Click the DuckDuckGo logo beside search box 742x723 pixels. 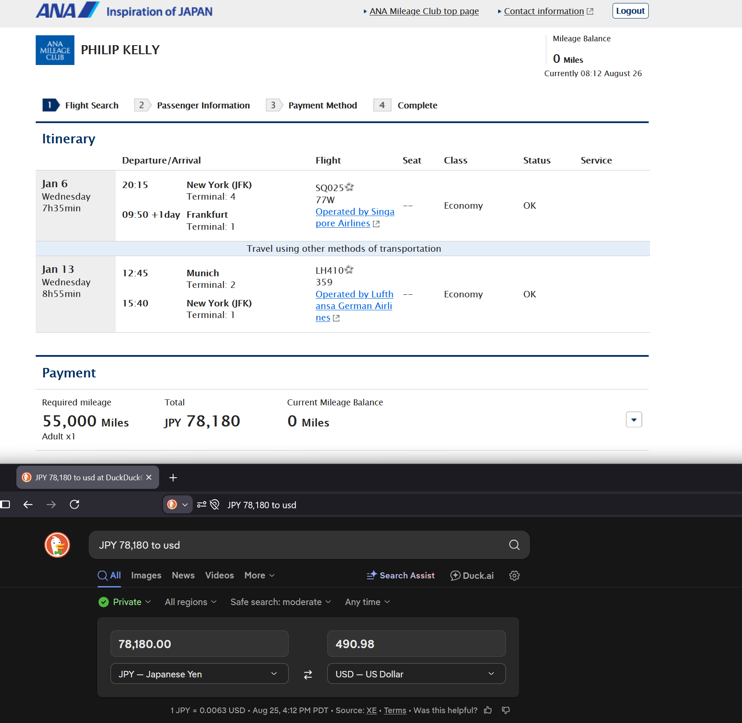pyautogui.click(x=57, y=545)
